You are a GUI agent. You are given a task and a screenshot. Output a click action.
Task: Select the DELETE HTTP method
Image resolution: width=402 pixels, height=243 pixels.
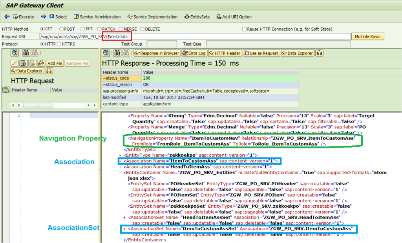click(142, 29)
